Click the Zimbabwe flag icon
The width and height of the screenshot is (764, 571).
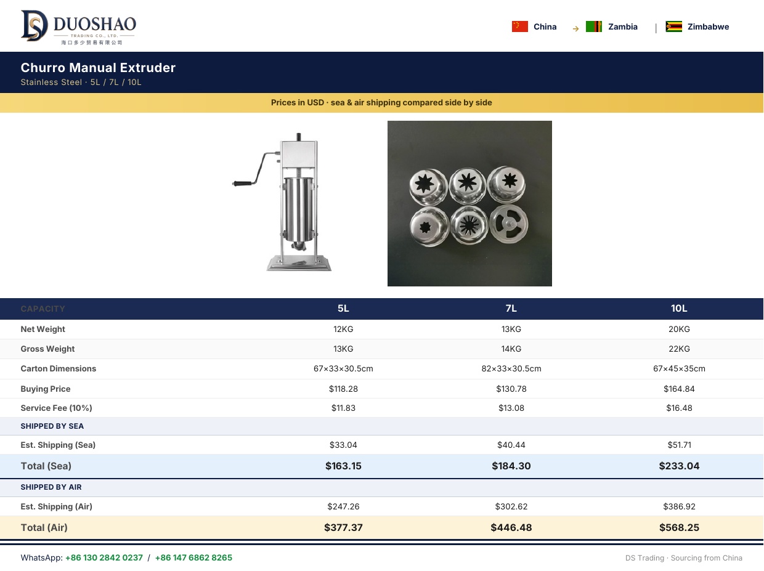tap(674, 26)
